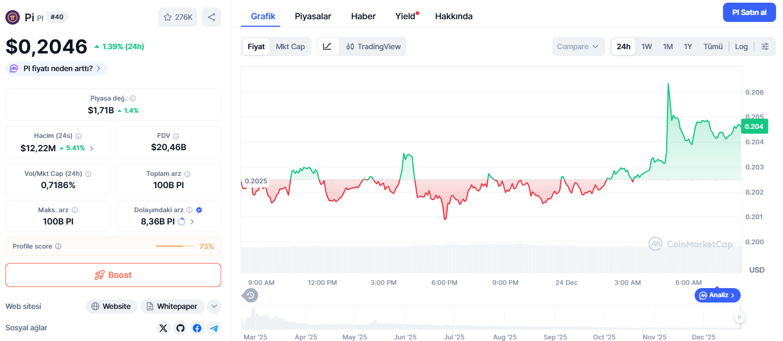Click the $20,46B FDV value
Screen dimensions: 783x341
pyautogui.click(x=169, y=147)
